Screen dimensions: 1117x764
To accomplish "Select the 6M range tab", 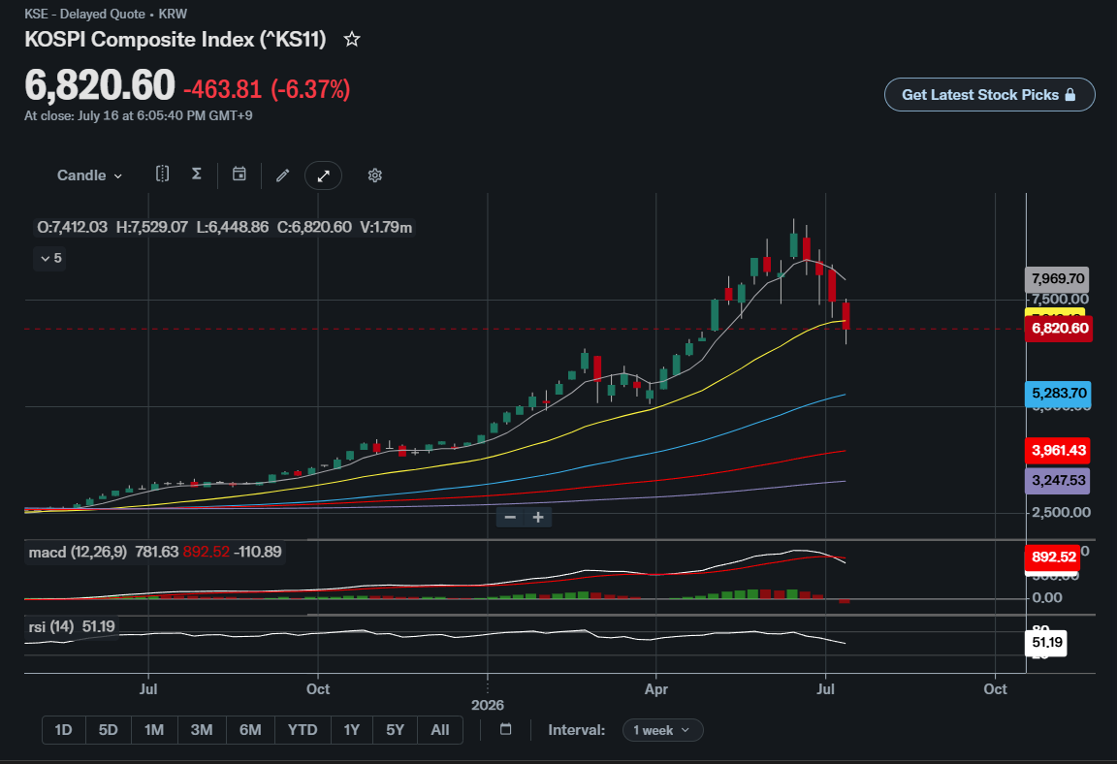I will [250, 730].
